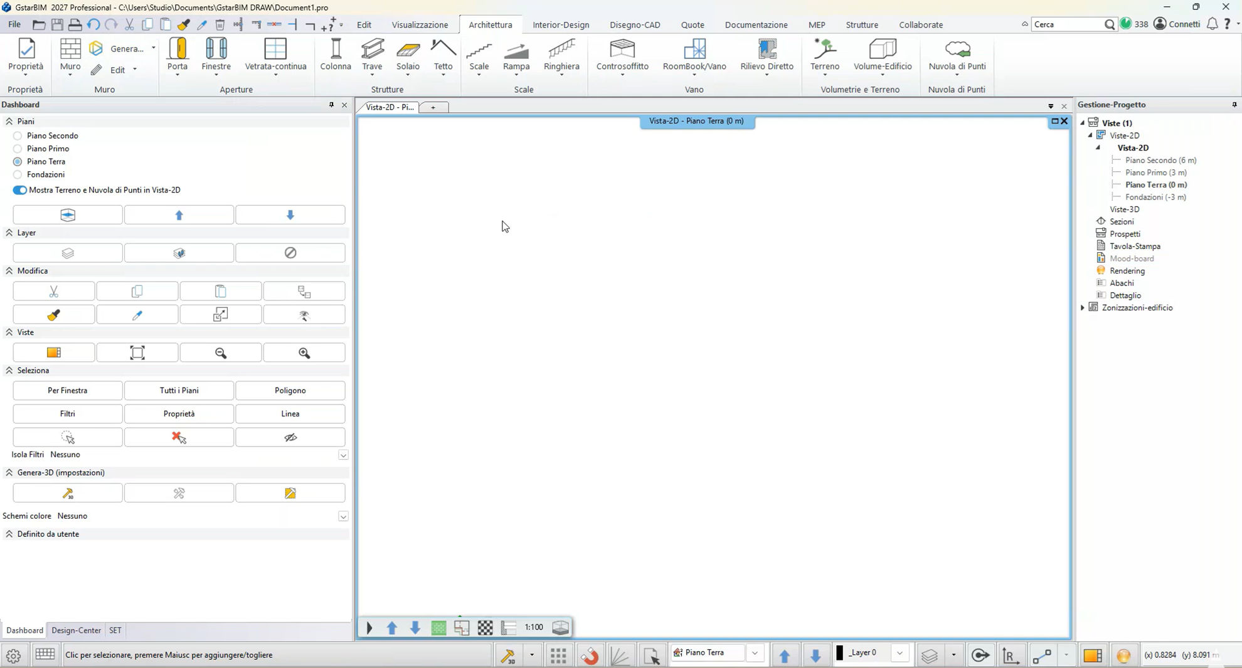Select the Scale stairs tool

pyautogui.click(x=479, y=55)
